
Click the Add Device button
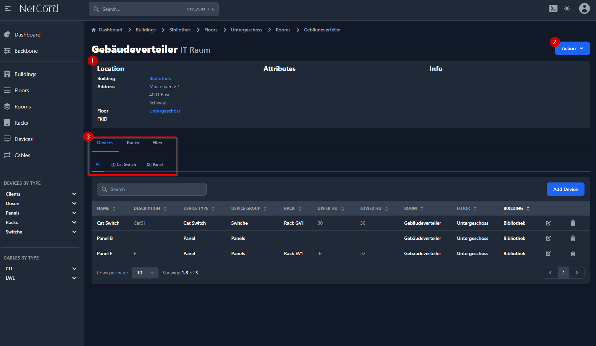565,189
